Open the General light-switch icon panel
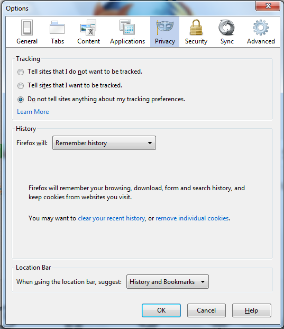Image resolution: width=284 pixels, height=329 pixels. (x=27, y=32)
